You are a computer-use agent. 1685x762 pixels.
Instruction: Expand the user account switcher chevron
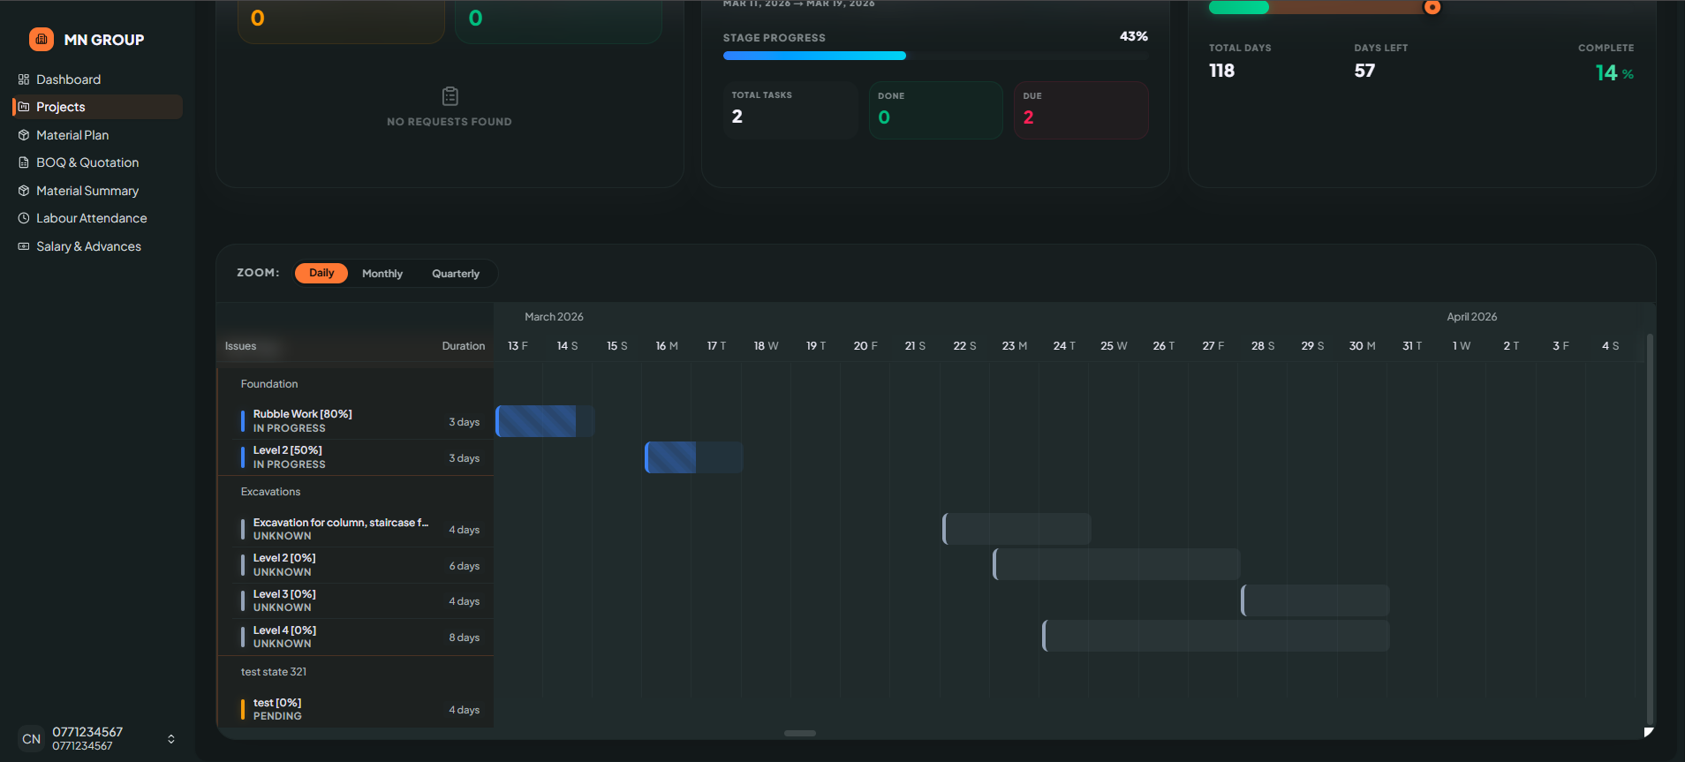point(171,739)
